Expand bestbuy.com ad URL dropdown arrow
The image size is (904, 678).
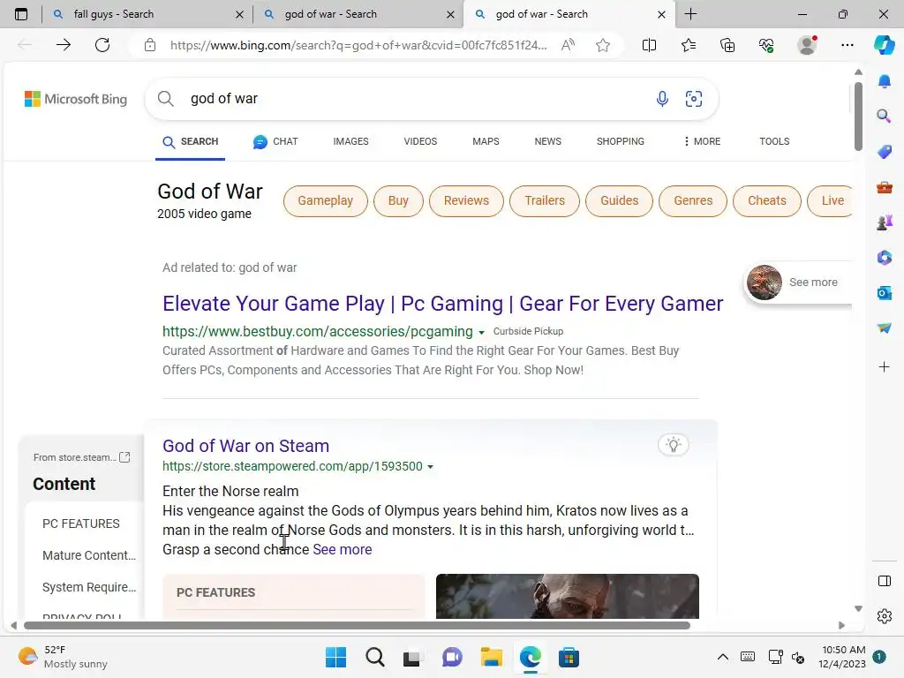pyautogui.click(x=481, y=332)
